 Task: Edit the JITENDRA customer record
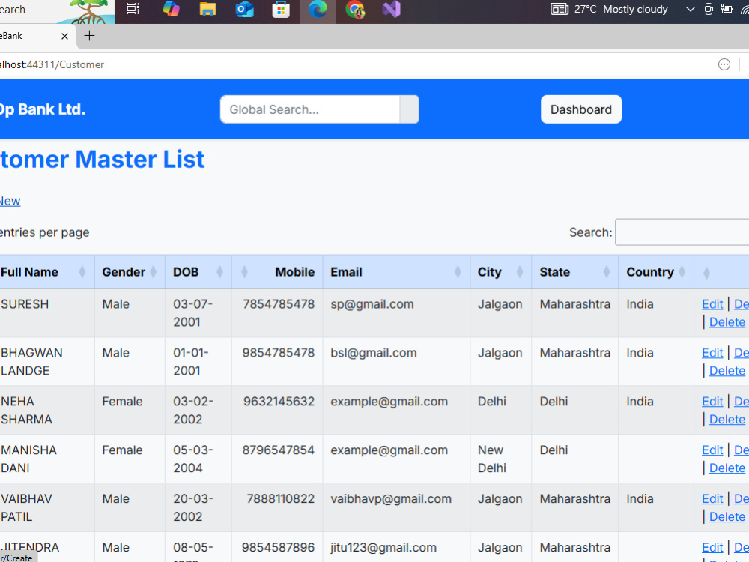coord(712,548)
